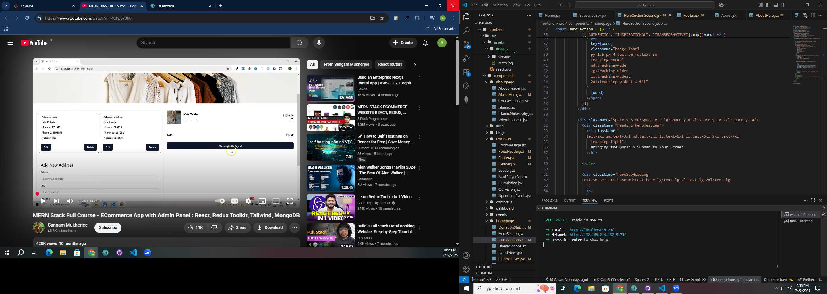The image size is (827, 294).
Task: Switch to PROBLEMS panel tab
Action: (x=549, y=200)
